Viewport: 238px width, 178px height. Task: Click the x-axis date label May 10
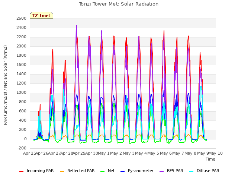click(x=216, y=153)
